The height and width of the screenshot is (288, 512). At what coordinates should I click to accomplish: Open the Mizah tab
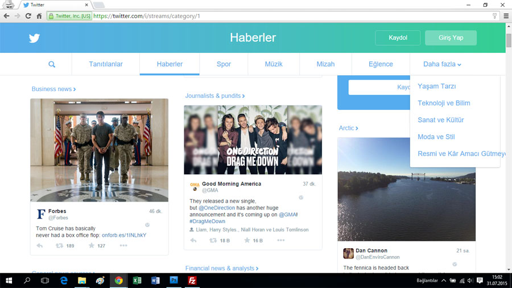click(325, 64)
